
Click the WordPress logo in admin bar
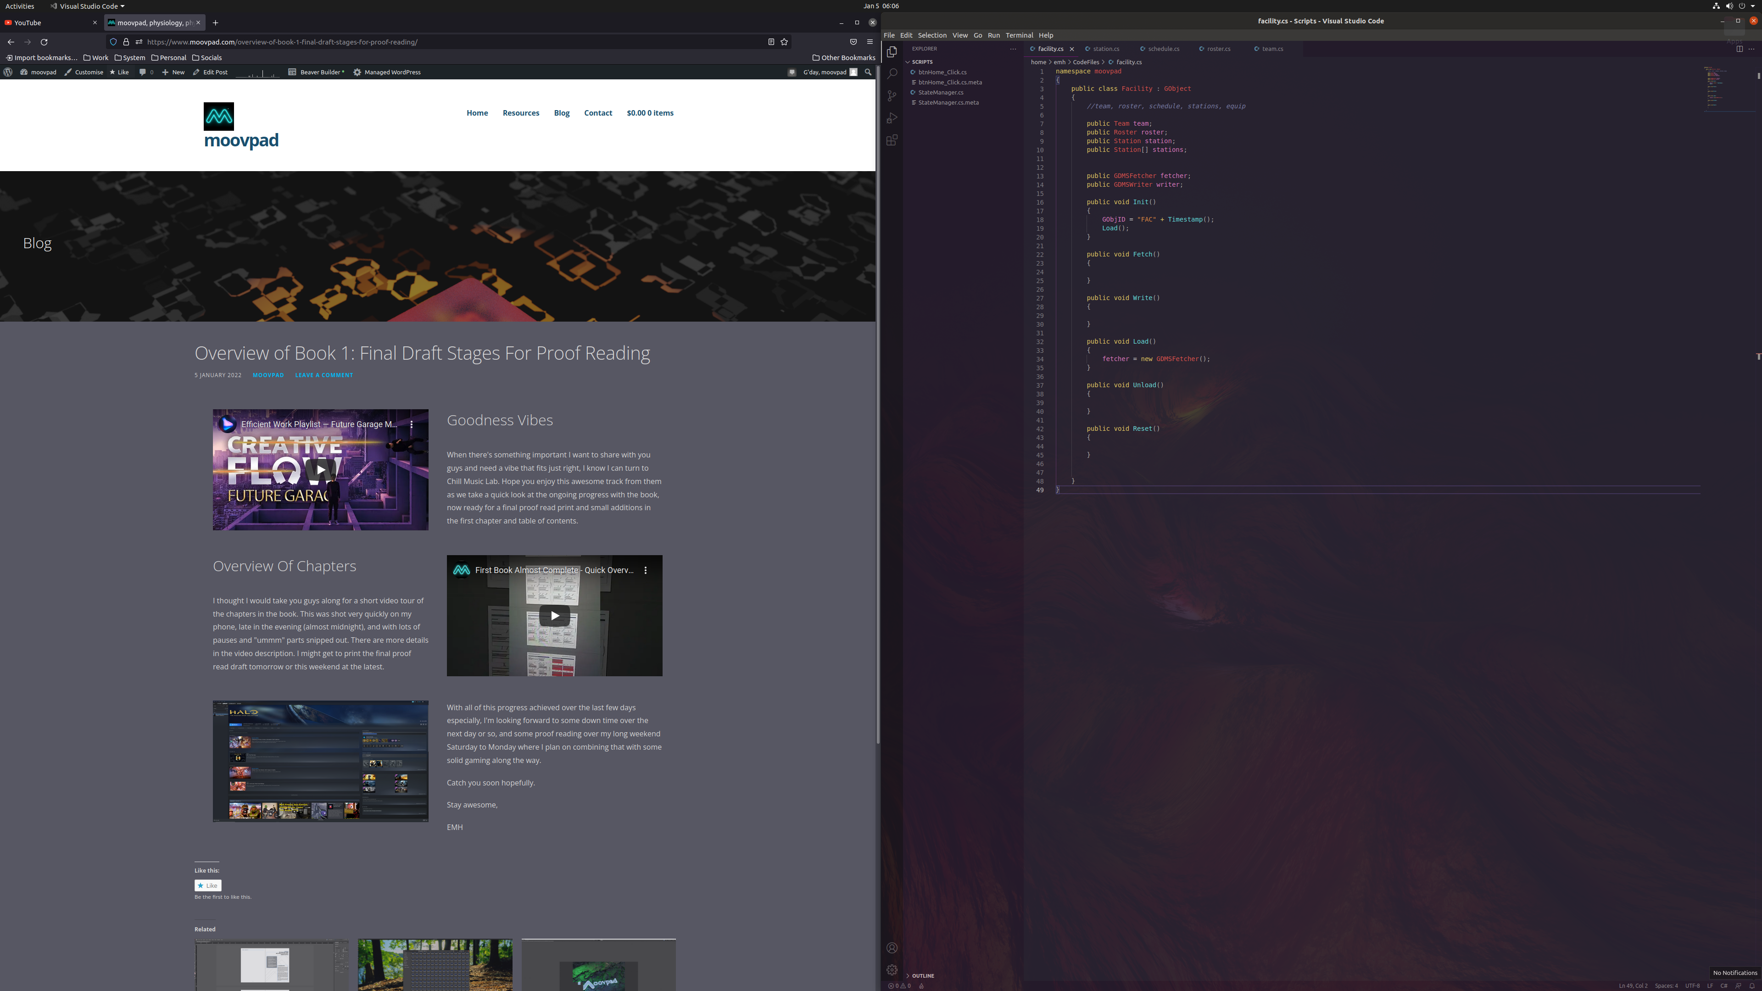(x=8, y=72)
